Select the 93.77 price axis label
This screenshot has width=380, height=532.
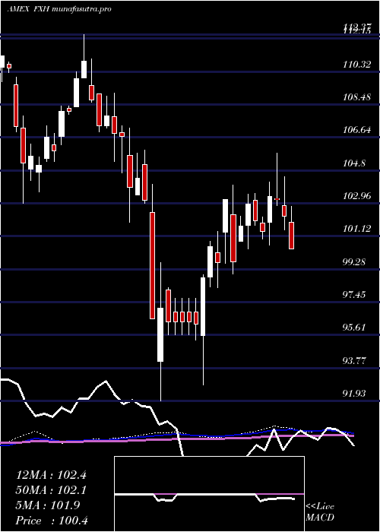click(354, 360)
